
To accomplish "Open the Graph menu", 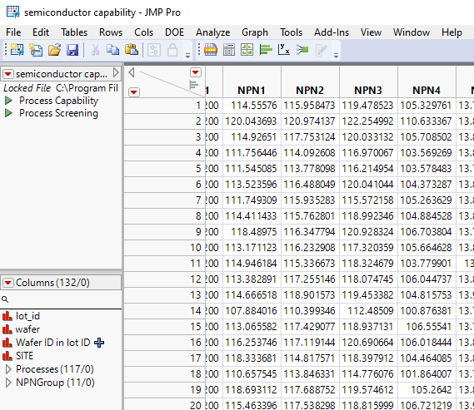I will 255,32.
